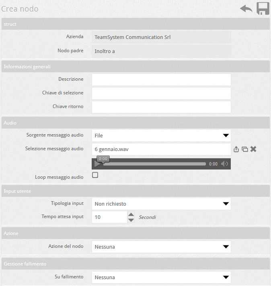This screenshot has height=286, width=271.
Task: Mute the audio player speaker icon
Action: click(225, 164)
